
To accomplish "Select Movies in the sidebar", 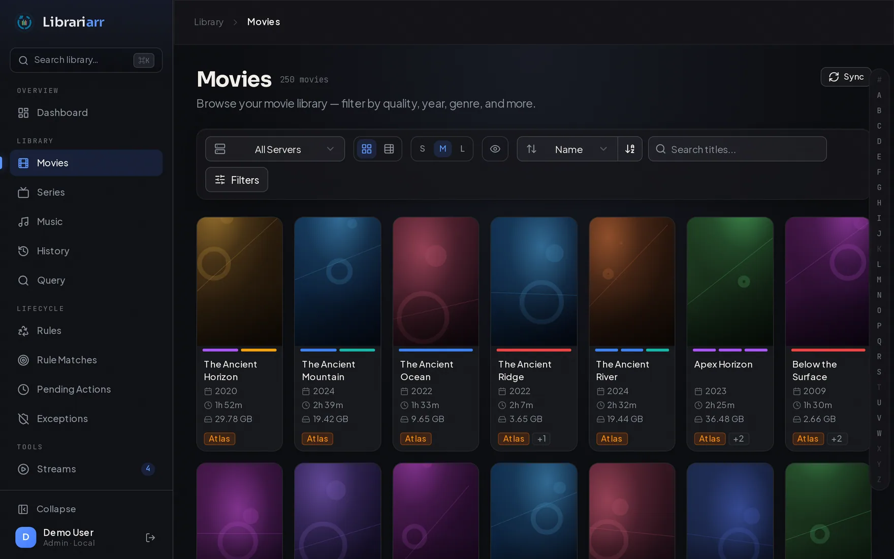I will tap(86, 163).
